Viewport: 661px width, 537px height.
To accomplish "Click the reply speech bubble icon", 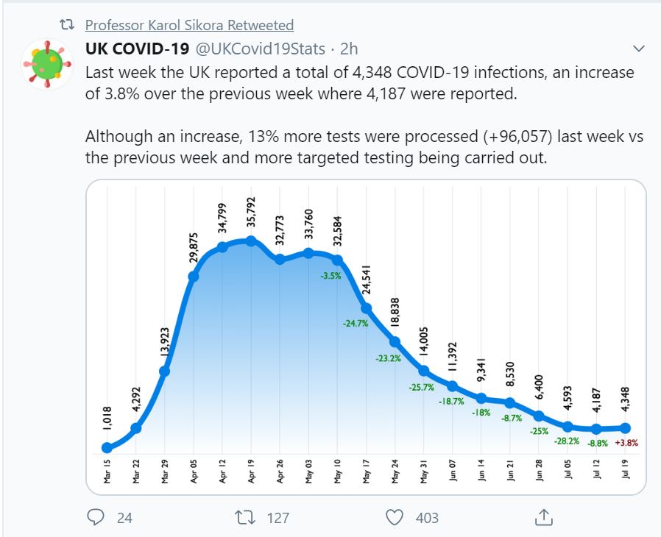I will pyautogui.click(x=96, y=517).
